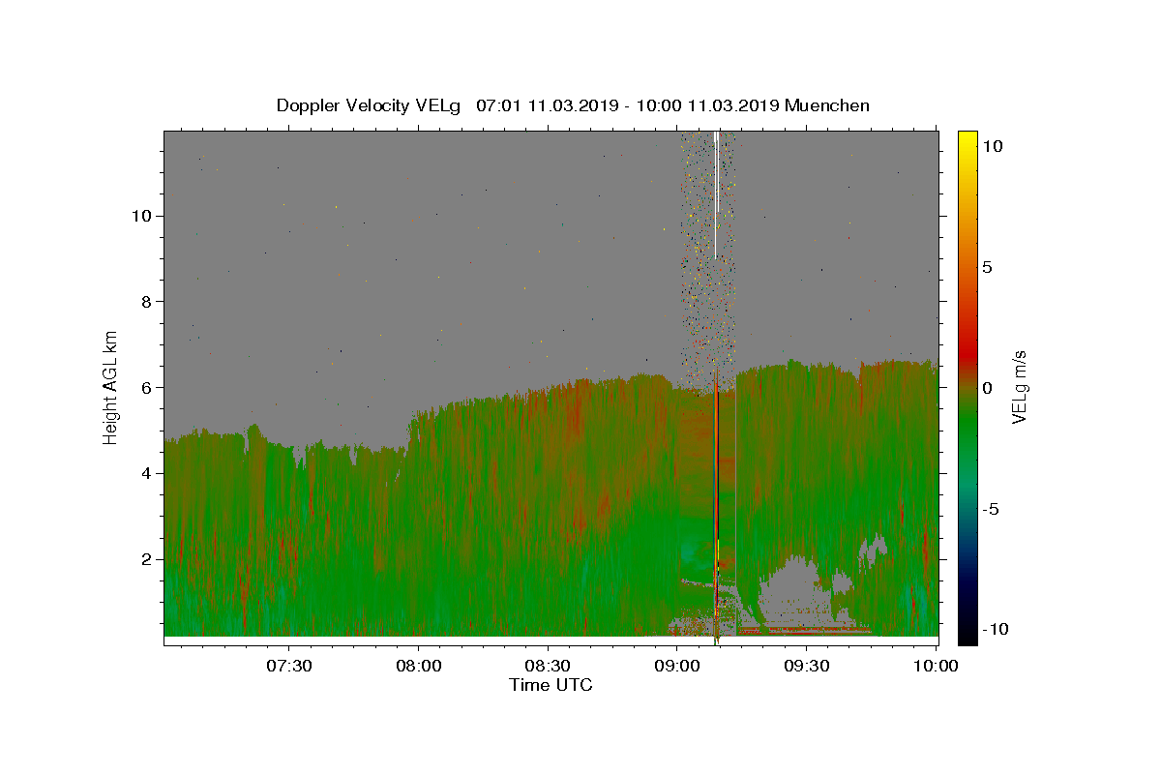Click the 'Height AGL km' axis label

[111, 386]
